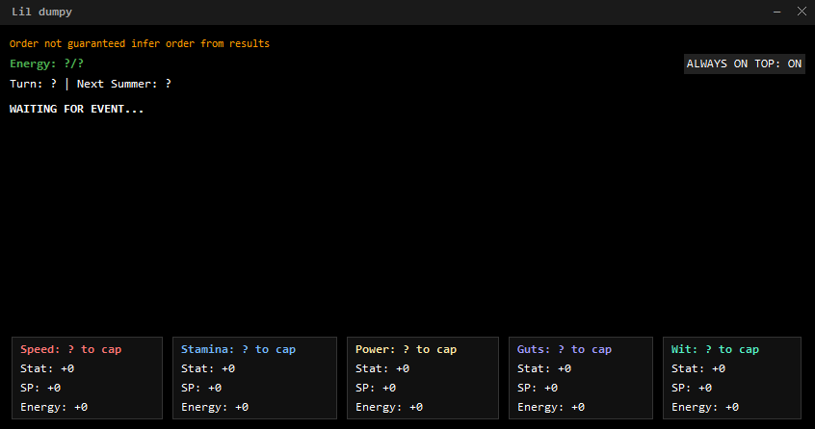
Task: Click the WAITING FOR EVENT status text
Action: (x=76, y=109)
